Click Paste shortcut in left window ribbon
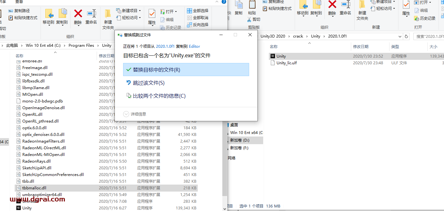444x211 pixels. [x=23, y=18]
